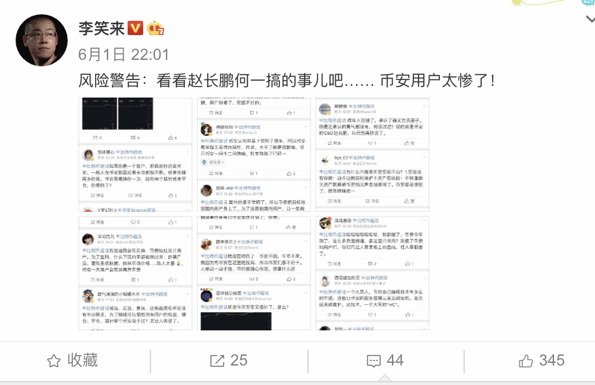Click the comment count 44 tab
The image size is (595, 385).
point(395,360)
